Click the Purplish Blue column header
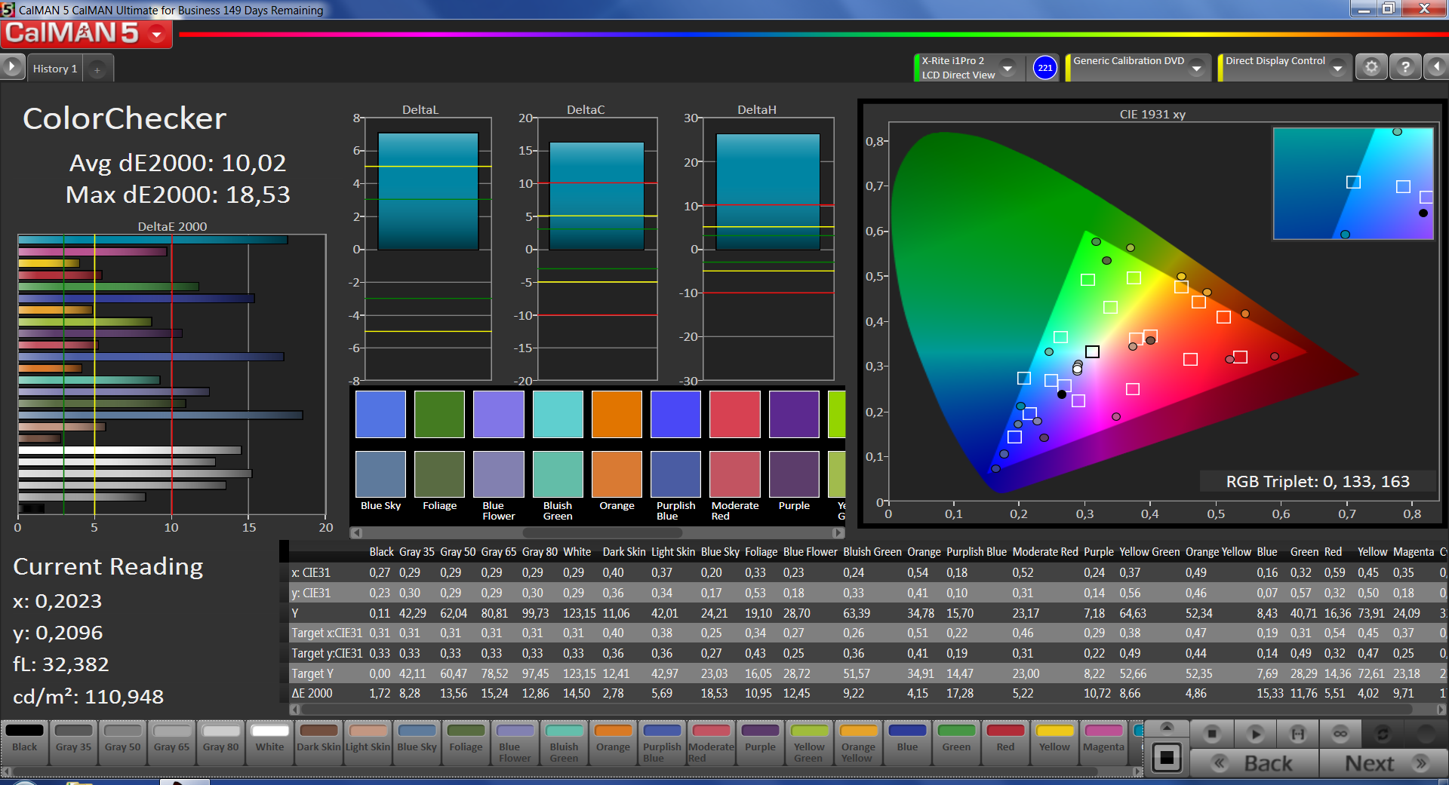The image size is (1449, 785). [977, 552]
